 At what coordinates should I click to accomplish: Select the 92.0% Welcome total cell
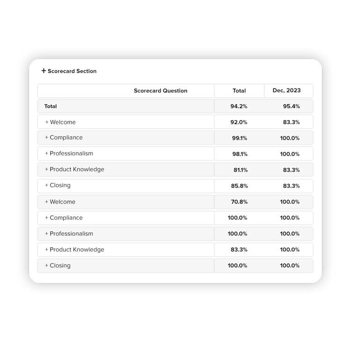[x=239, y=122]
